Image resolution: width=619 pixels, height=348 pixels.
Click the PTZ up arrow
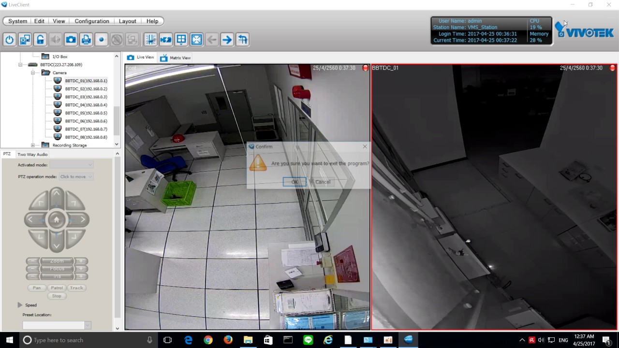coord(57,194)
